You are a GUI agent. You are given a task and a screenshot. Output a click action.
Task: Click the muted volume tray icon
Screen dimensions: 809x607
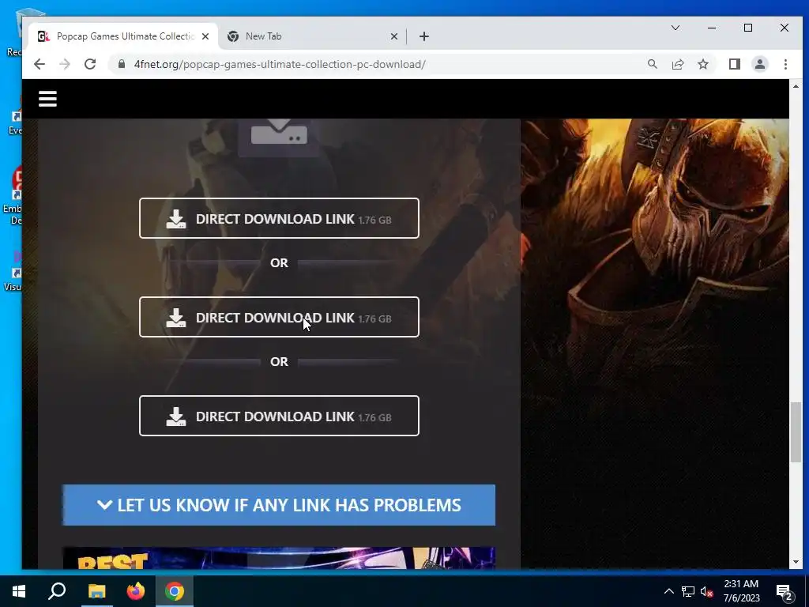[x=706, y=591]
